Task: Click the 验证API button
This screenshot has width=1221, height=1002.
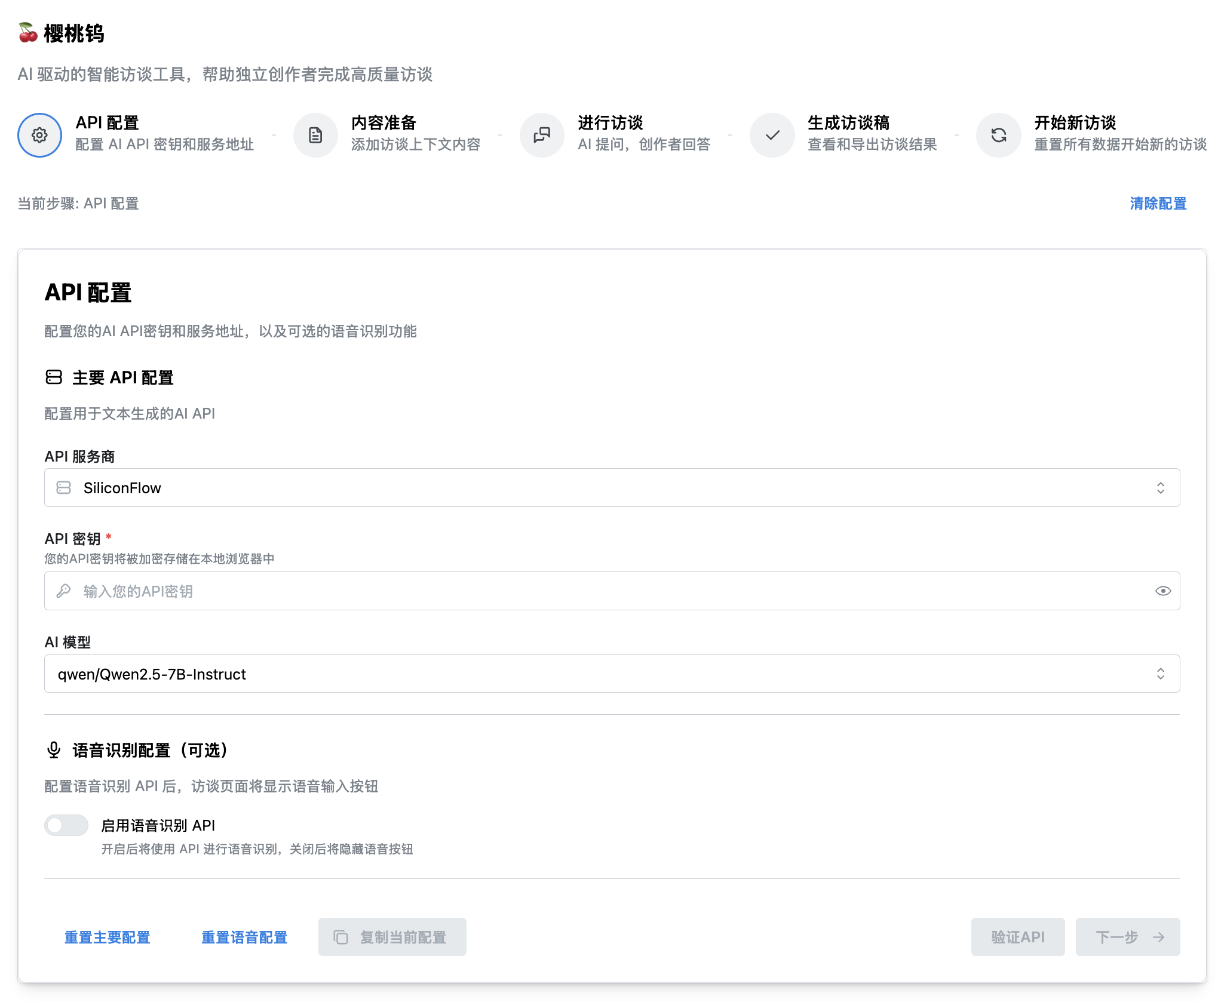Action: [x=1018, y=937]
